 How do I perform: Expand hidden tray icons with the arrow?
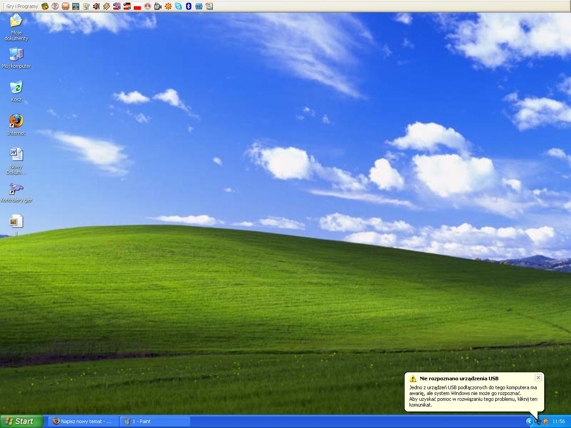(530, 421)
